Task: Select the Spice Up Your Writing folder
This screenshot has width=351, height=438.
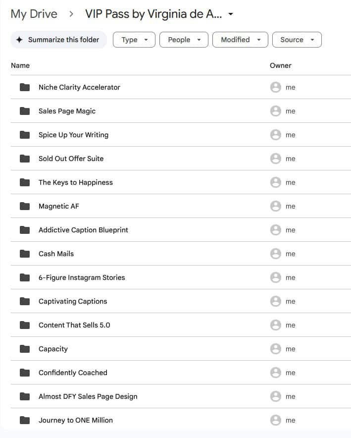Action: [73, 135]
